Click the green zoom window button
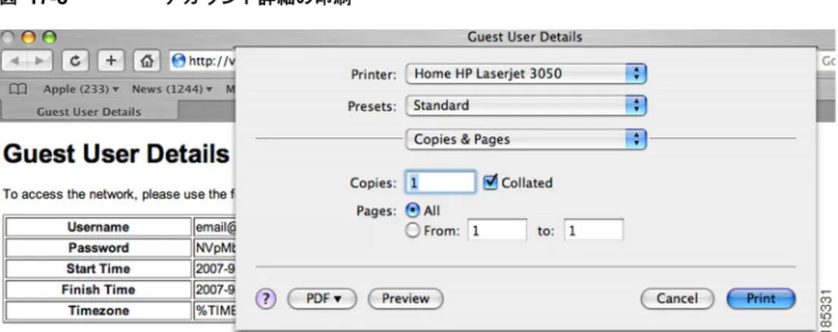The height and width of the screenshot is (332, 838). [49, 37]
